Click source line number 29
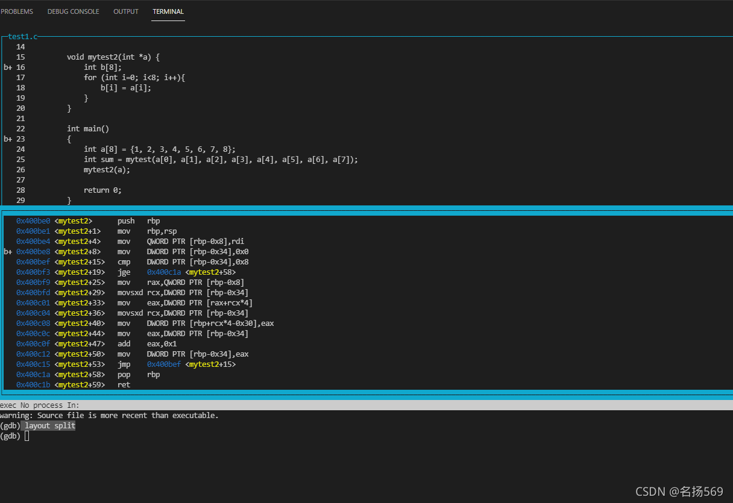 (x=20, y=201)
